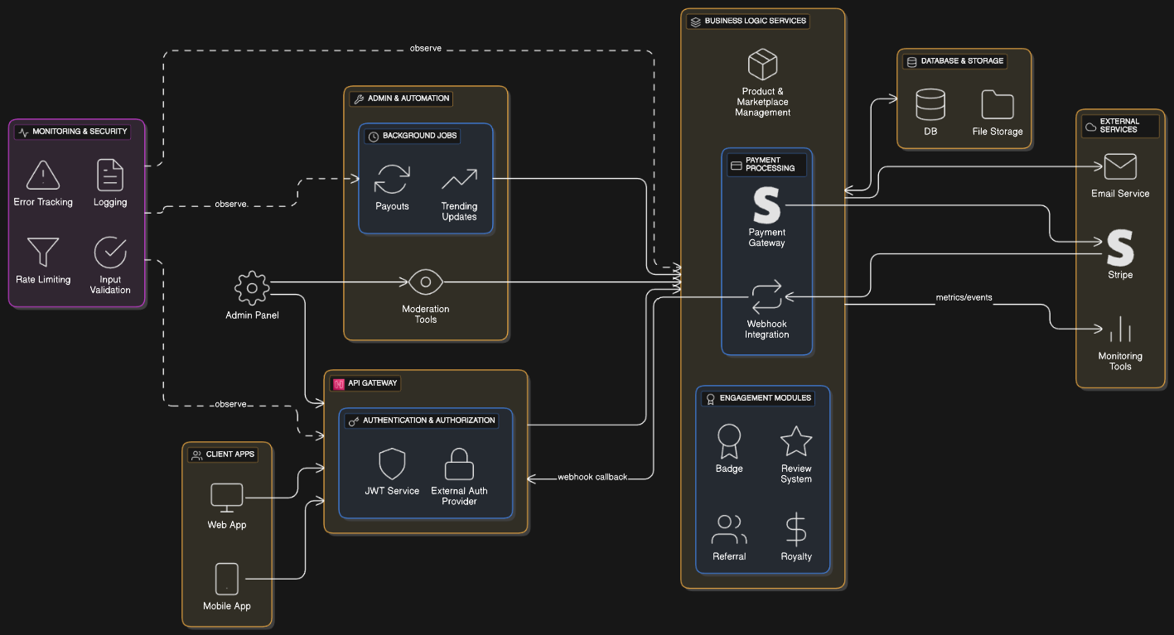Select the API Gateway group header
This screenshot has width=1174, height=635.
tap(365, 383)
